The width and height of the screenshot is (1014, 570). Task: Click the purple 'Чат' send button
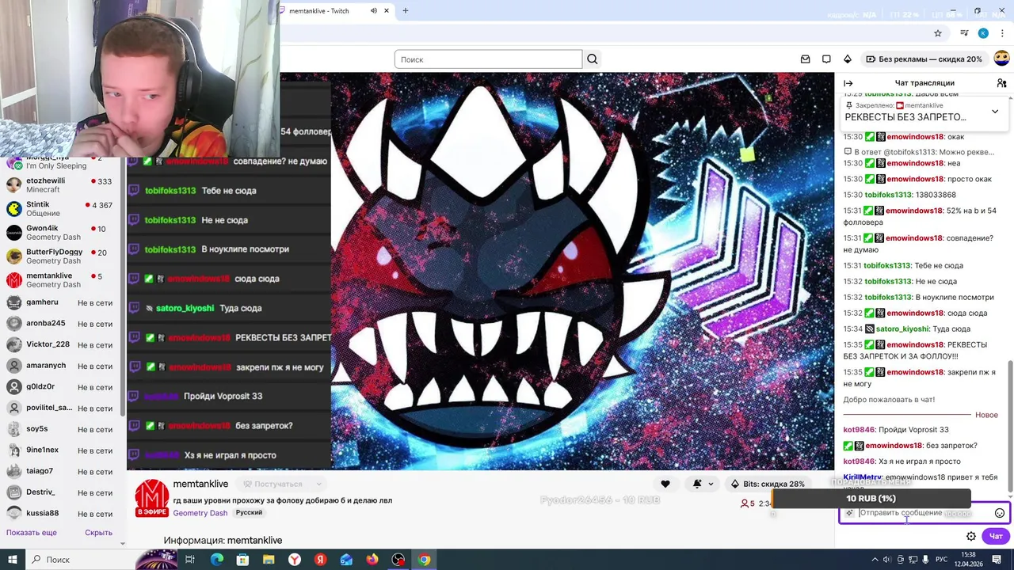996,536
